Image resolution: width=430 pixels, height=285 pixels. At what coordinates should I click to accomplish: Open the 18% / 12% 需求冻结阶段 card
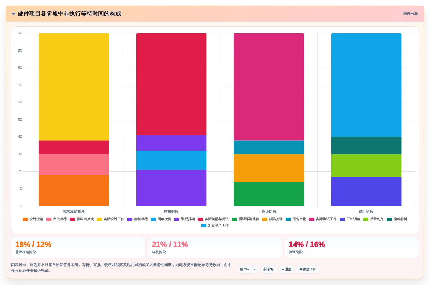pos(78,247)
